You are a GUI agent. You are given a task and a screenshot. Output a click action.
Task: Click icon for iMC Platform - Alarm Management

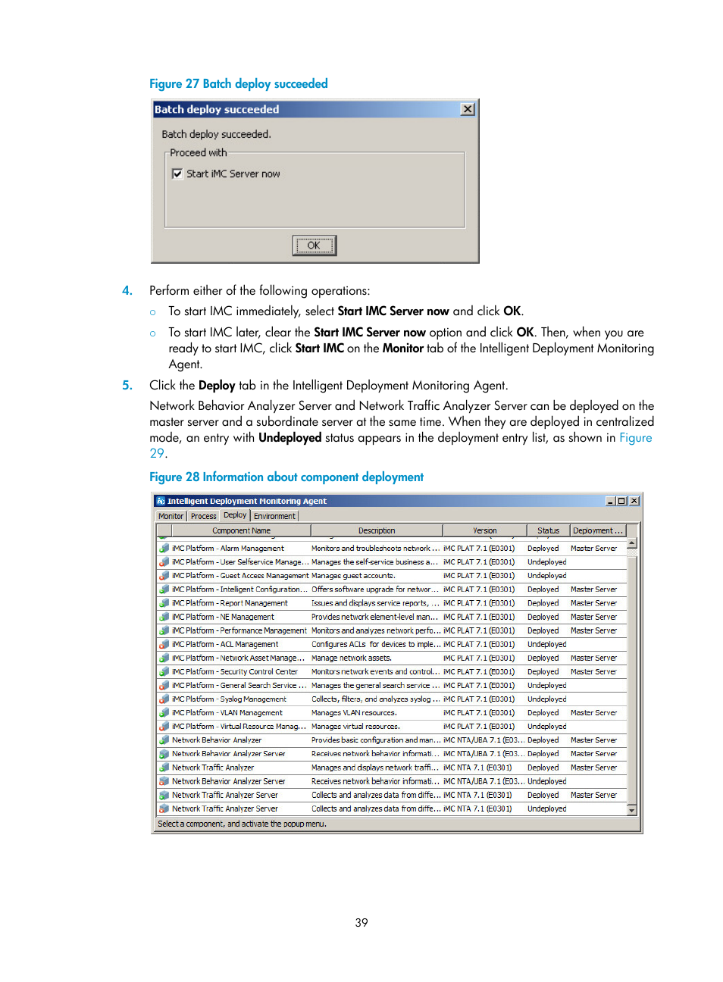164,548
